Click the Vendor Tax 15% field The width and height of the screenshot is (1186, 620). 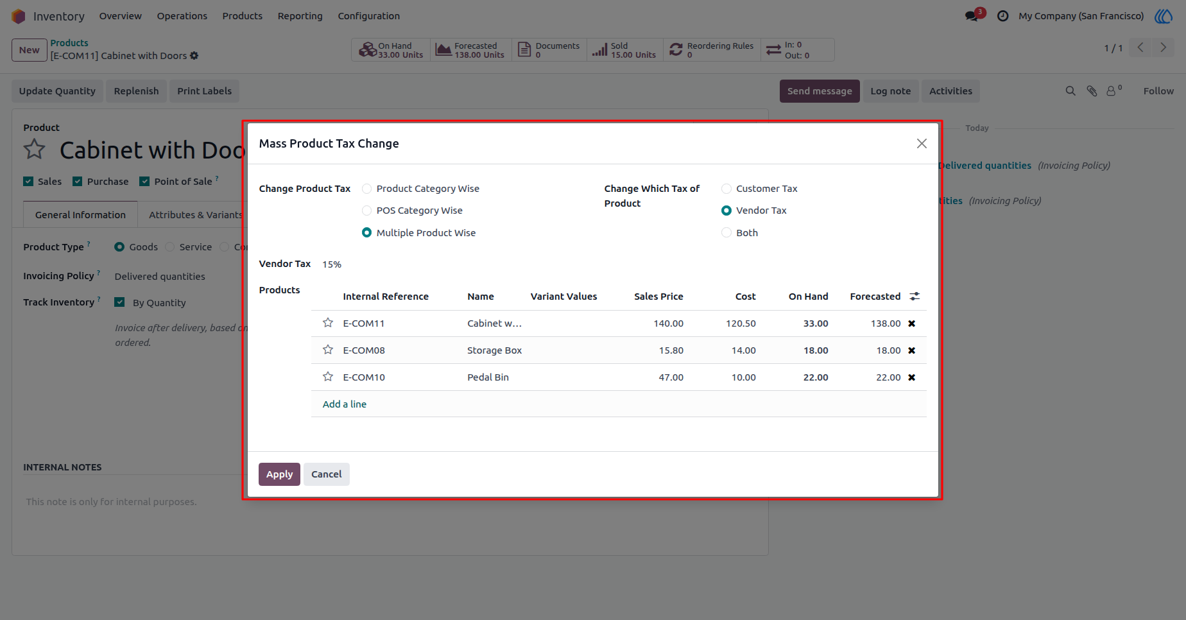(332, 264)
